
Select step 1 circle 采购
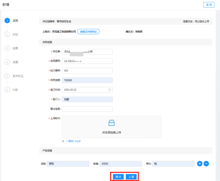pos(7,21)
